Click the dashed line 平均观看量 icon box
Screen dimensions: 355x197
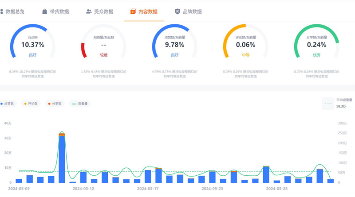point(328,103)
